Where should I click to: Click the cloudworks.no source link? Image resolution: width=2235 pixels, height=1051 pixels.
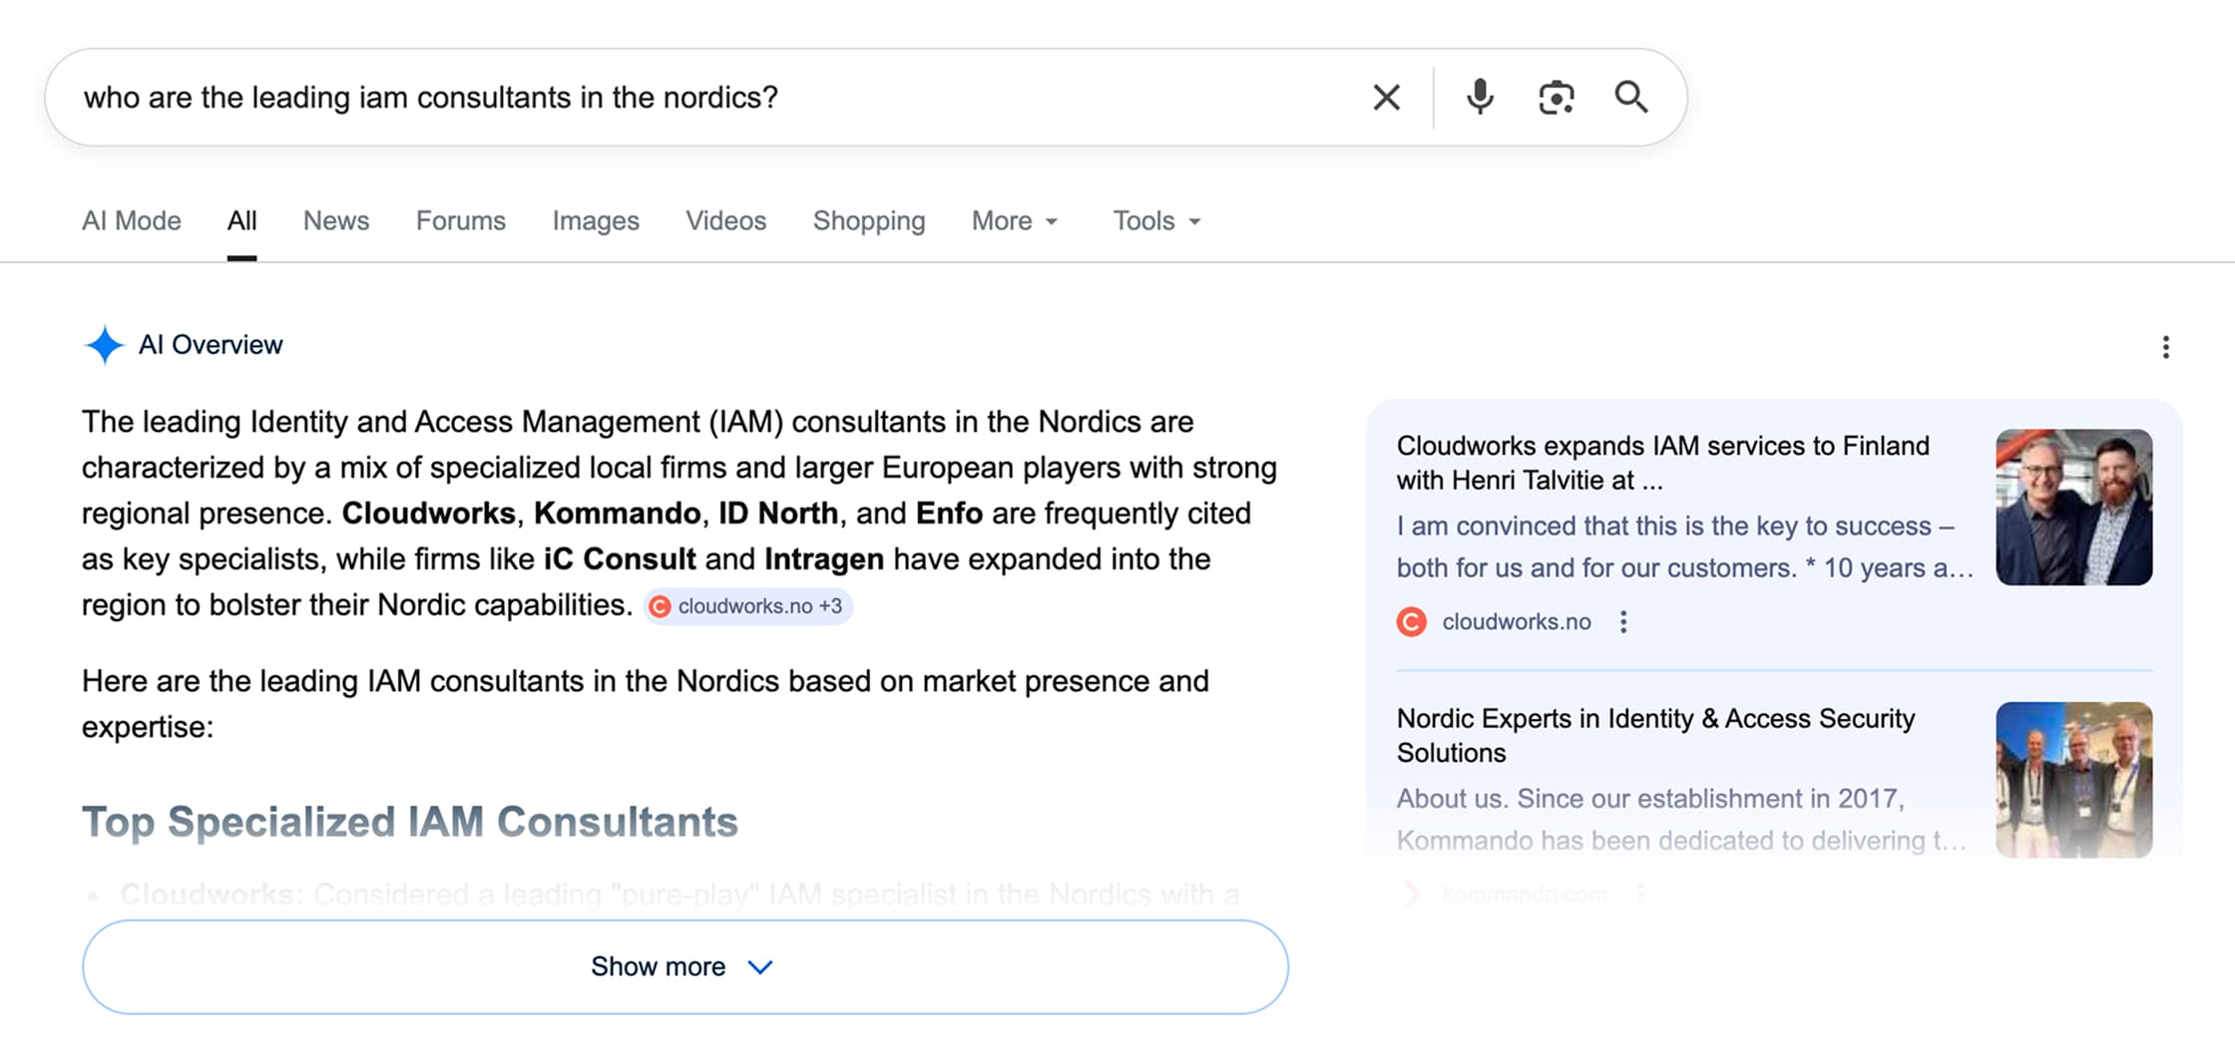1516,621
